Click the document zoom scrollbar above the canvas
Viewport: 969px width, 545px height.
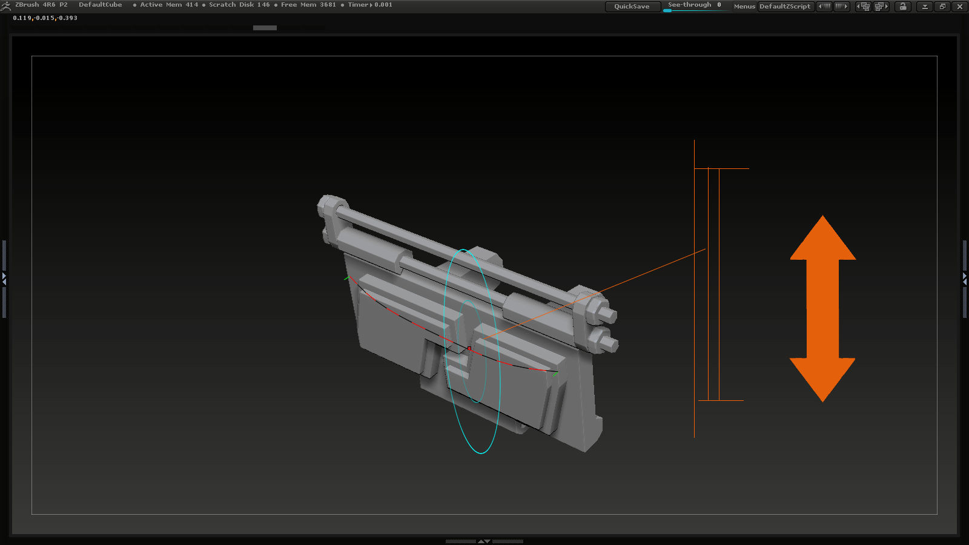(265, 27)
